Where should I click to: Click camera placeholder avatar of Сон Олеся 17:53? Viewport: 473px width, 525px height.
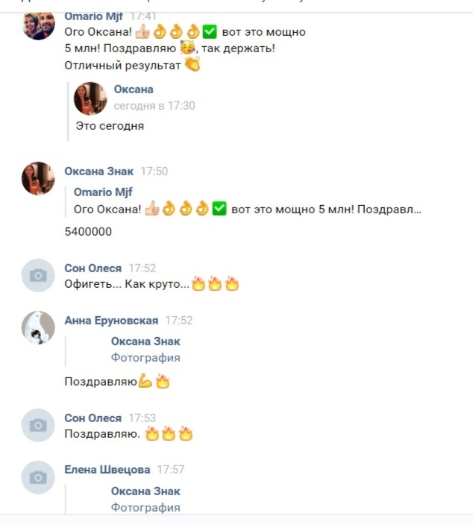point(38,425)
